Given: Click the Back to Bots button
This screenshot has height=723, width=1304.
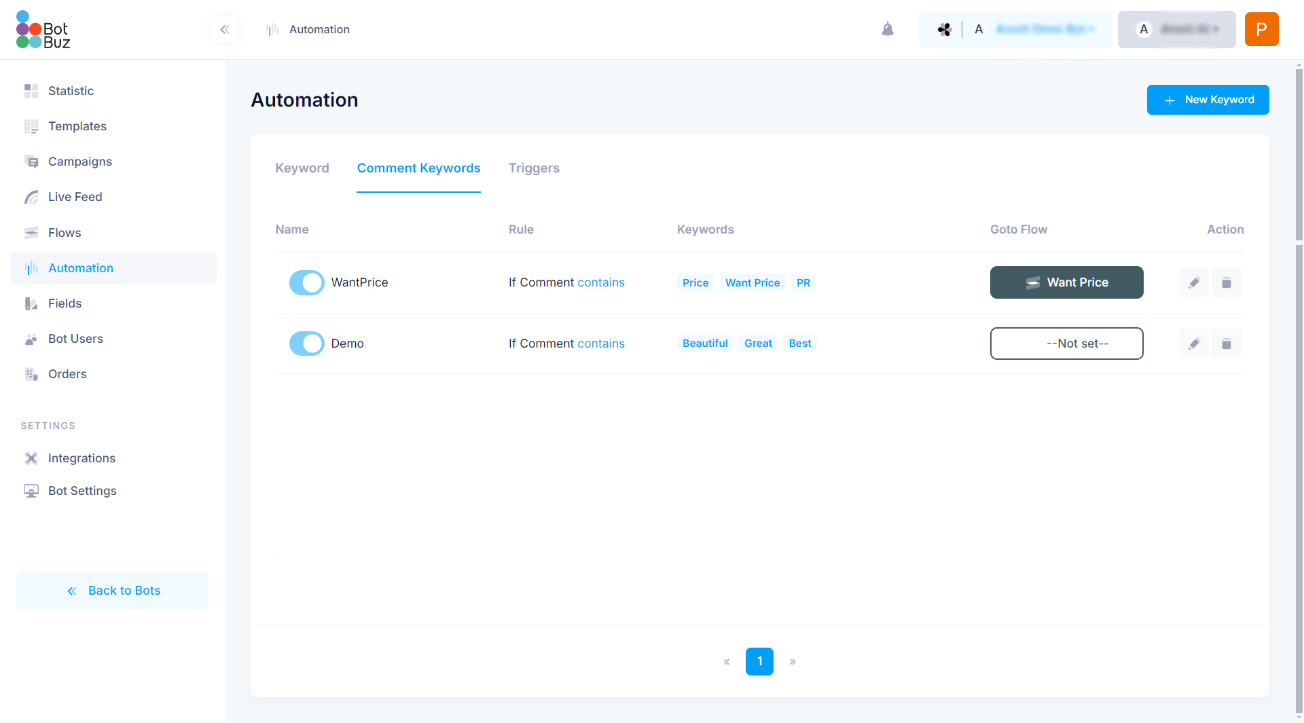Looking at the screenshot, I should [112, 591].
